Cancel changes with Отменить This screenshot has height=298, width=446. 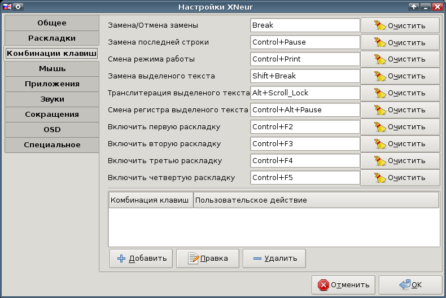pyautogui.click(x=343, y=285)
